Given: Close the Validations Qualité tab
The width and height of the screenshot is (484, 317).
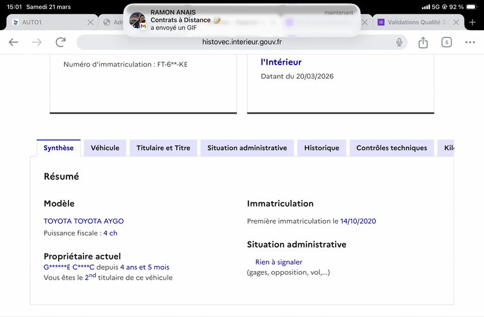Looking at the screenshot, I should click(456, 22).
